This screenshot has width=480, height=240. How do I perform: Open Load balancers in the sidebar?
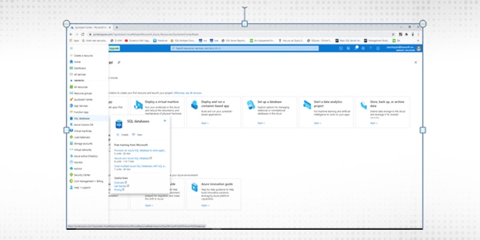[80, 137]
